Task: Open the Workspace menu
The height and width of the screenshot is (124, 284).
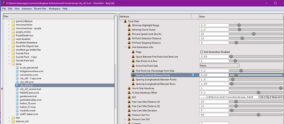Action: [54, 9]
